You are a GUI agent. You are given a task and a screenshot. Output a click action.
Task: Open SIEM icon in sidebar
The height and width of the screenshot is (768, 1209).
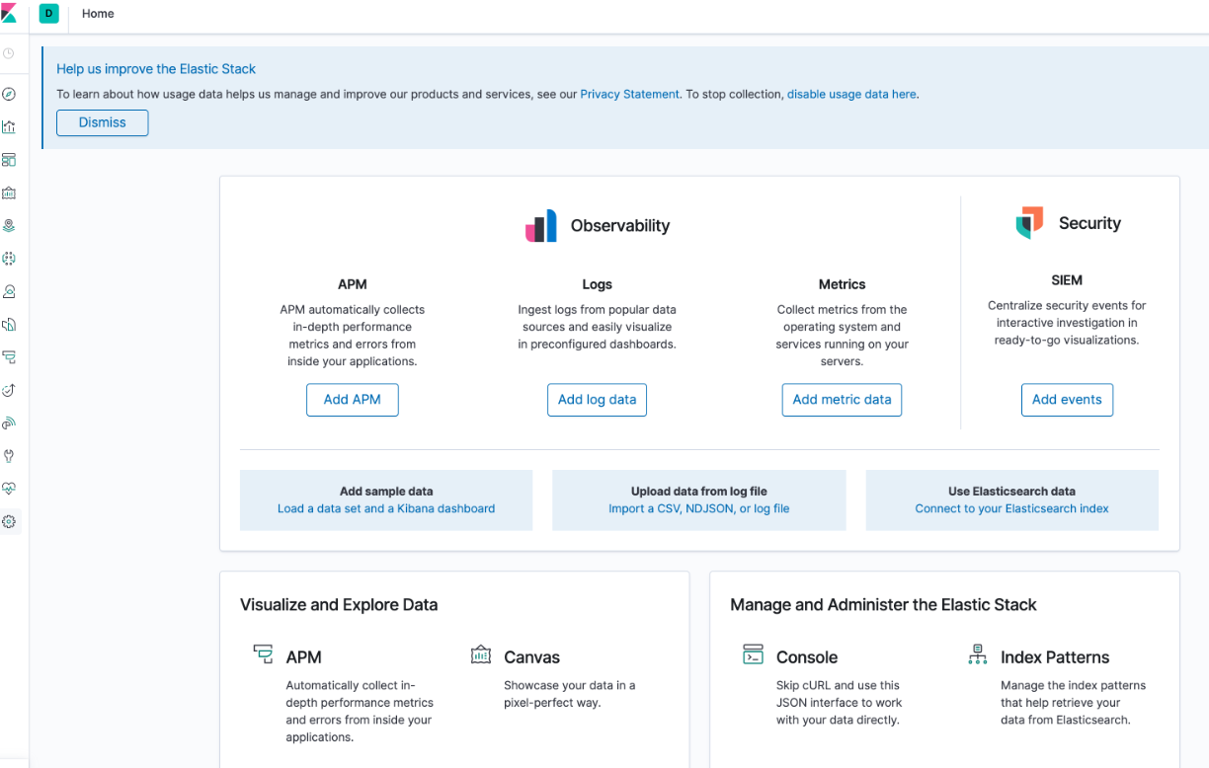point(9,422)
